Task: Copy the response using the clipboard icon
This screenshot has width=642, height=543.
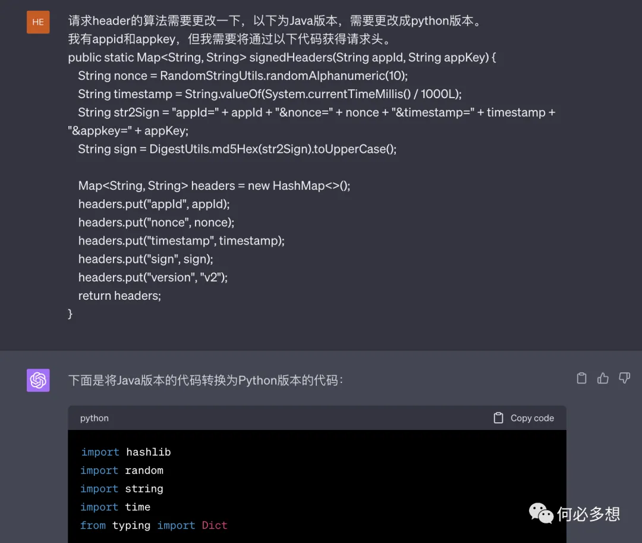Action: coord(582,378)
